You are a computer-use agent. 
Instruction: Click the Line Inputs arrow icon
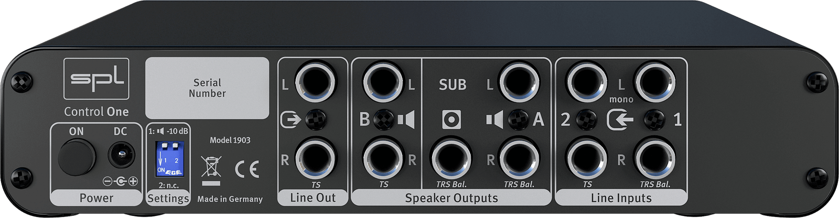tap(620, 119)
